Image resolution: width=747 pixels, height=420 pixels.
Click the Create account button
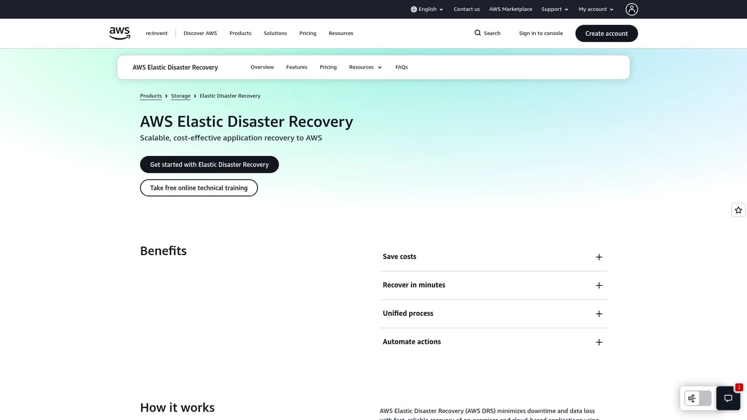(x=606, y=34)
